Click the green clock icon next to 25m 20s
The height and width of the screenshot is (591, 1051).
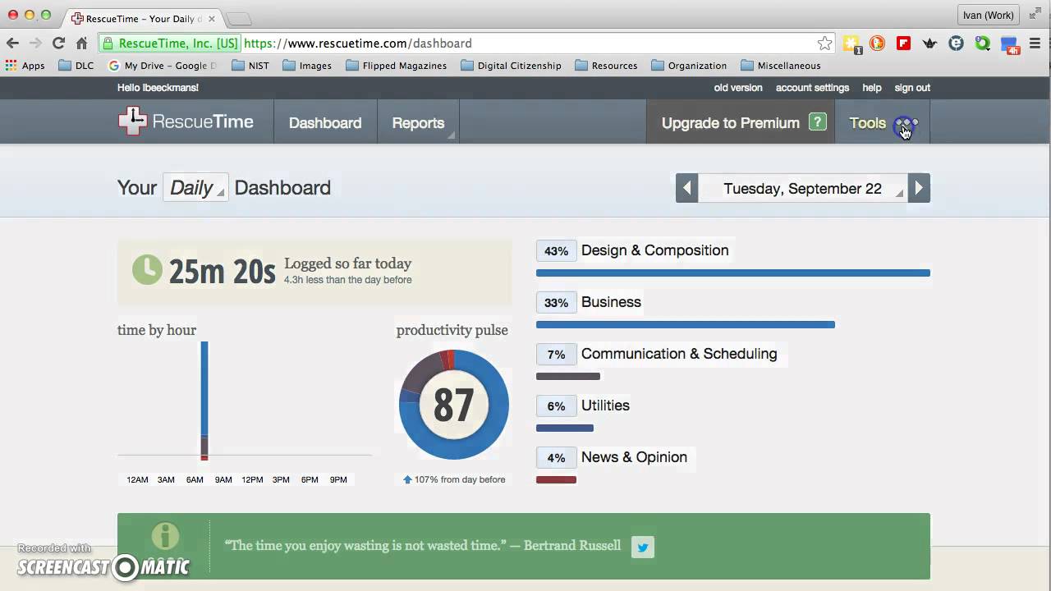coord(147,270)
